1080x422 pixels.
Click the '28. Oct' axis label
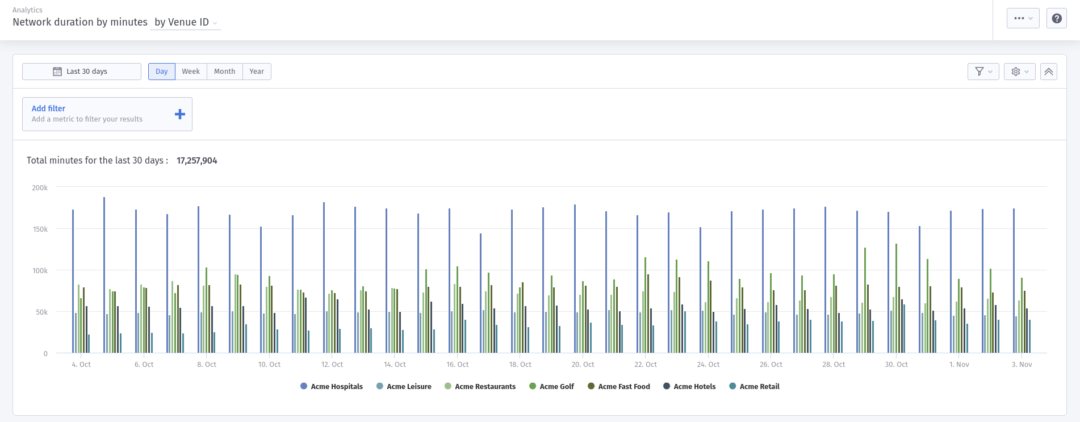(834, 365)
